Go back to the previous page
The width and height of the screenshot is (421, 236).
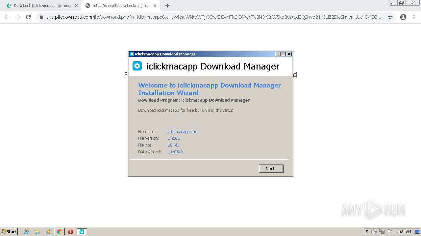(7, 17)
